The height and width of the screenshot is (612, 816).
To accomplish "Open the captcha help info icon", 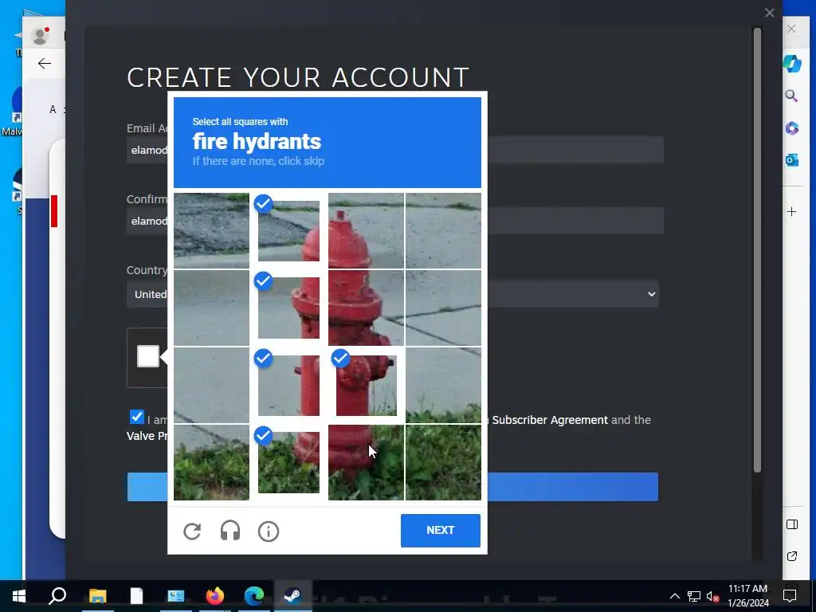I will tap(269, 532).
